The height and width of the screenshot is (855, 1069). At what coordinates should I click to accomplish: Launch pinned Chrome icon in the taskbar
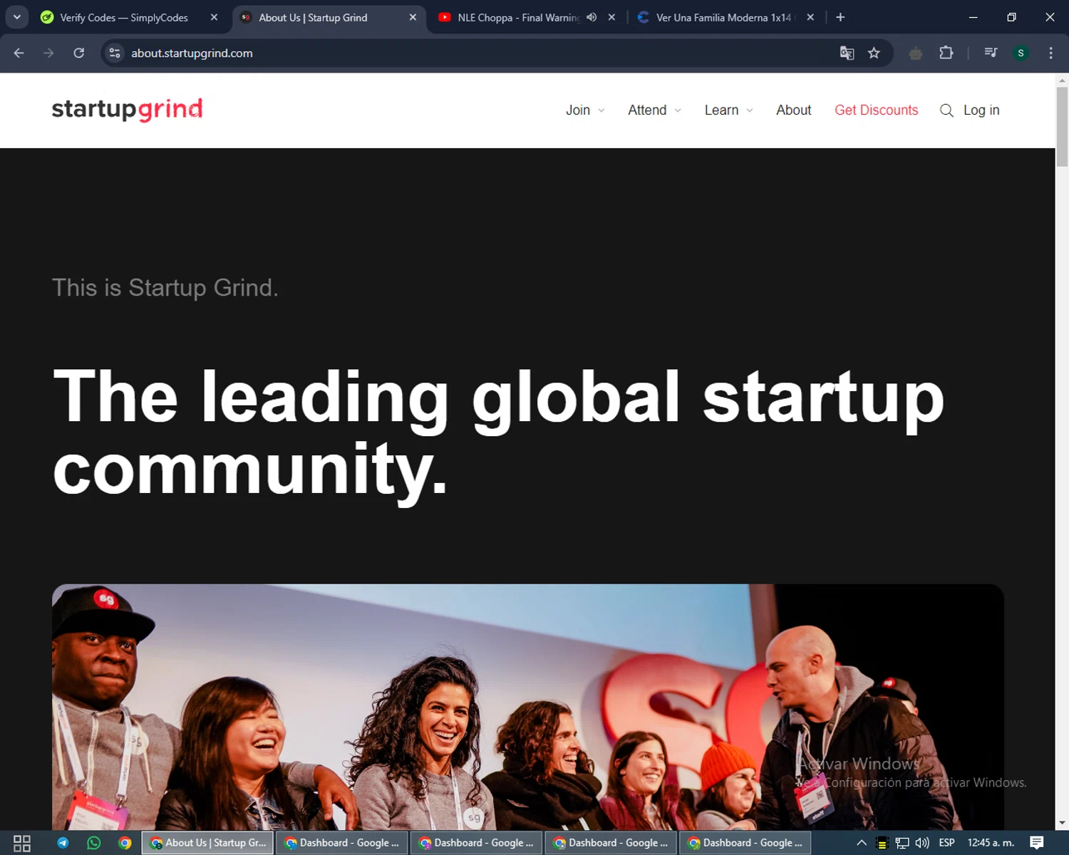[x=125, y=843]
